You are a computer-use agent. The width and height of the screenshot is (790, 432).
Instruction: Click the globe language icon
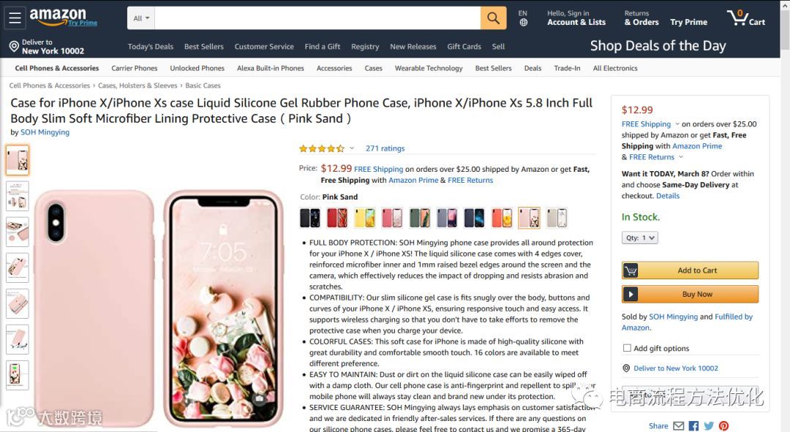pyautogui.click(x=524, y=23)
